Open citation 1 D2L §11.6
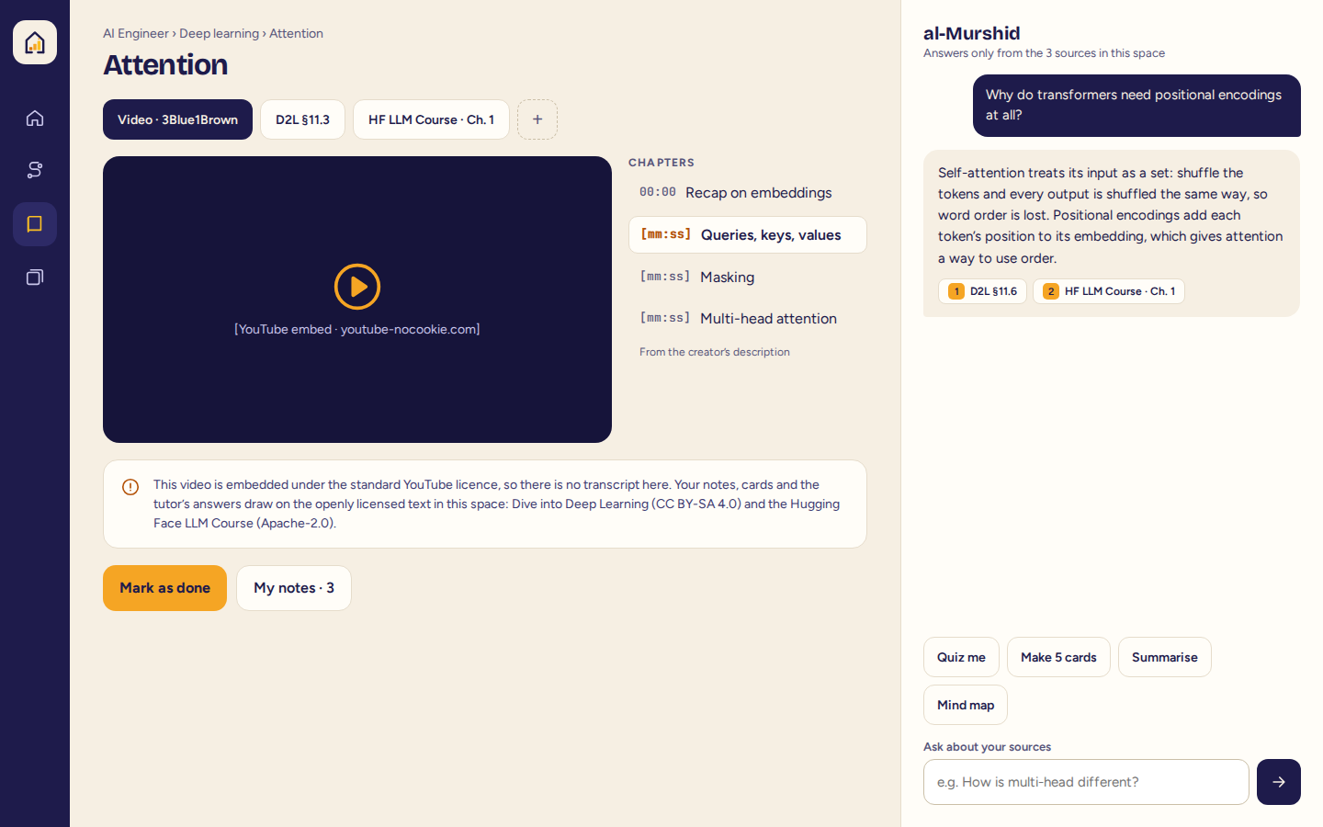The image size is (1323, 827). coord(982,291)
